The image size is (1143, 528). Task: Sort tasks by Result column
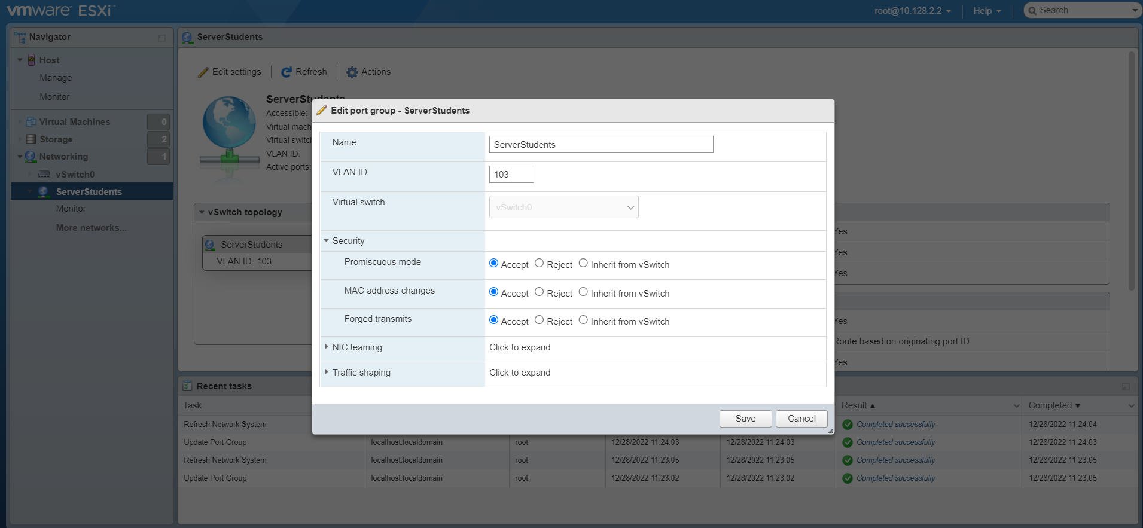point(858,405)
